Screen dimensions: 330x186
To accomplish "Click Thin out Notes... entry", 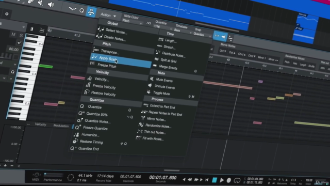I will [155, 132].
